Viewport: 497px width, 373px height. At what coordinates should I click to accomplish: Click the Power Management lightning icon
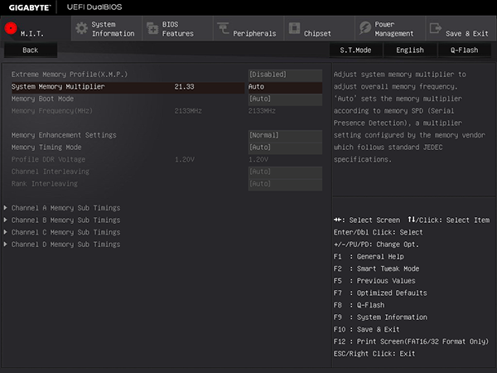tap(365, 28)
